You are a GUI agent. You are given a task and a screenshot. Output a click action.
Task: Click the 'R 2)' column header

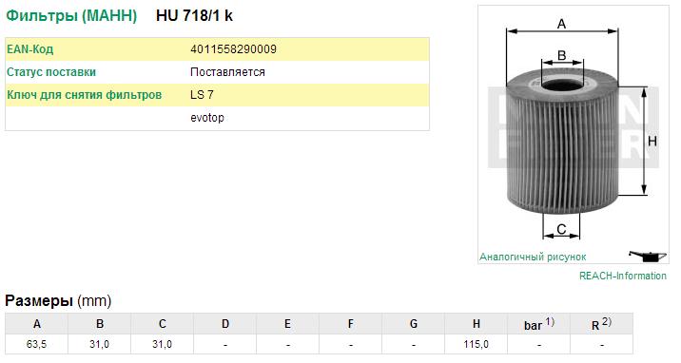601,324
